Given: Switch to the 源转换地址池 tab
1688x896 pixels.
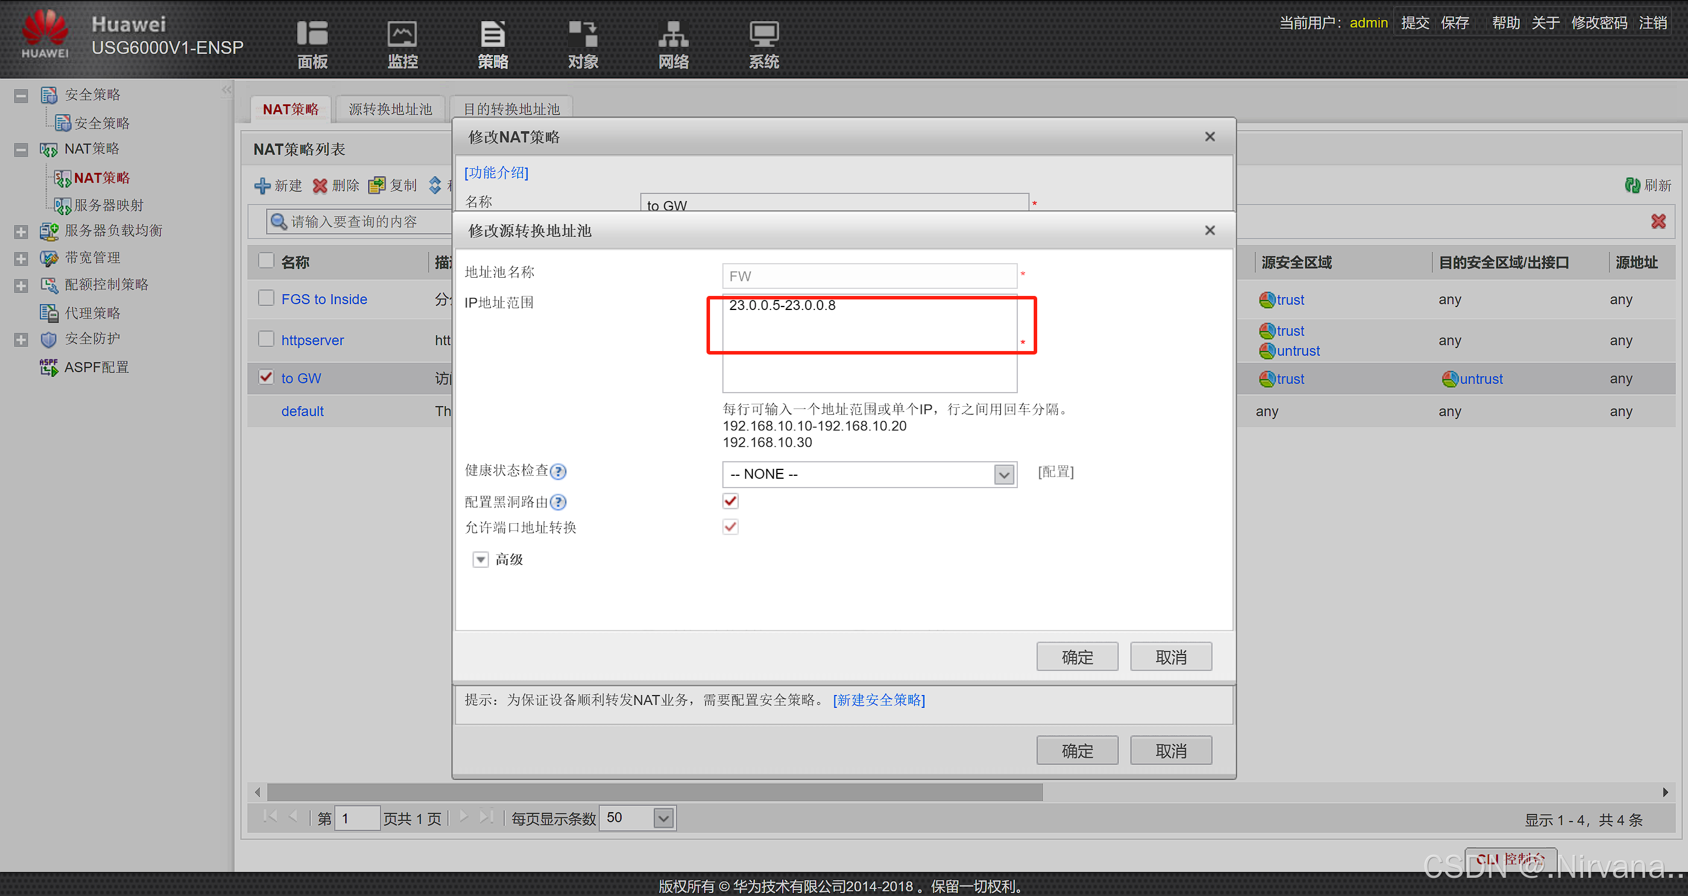Looking at the screenshot, I should tap(390, 110).
